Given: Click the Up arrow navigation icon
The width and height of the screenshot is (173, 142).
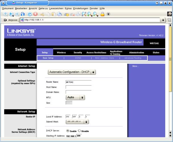Looking at the screenshot, I should [x=5, y=14].
